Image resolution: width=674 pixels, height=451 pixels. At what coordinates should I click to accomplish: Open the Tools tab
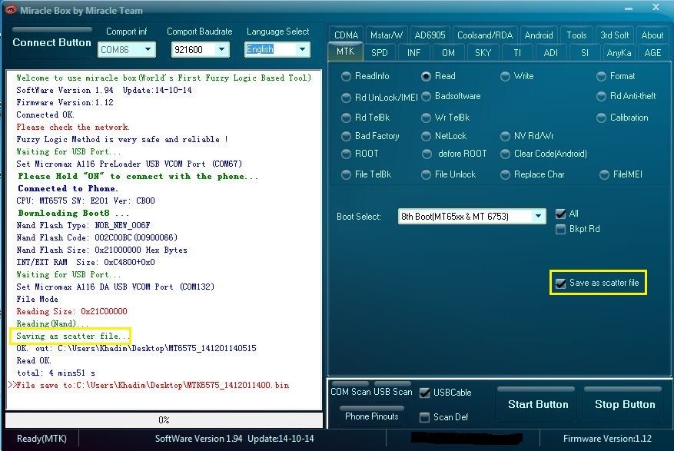pos(576,35)
